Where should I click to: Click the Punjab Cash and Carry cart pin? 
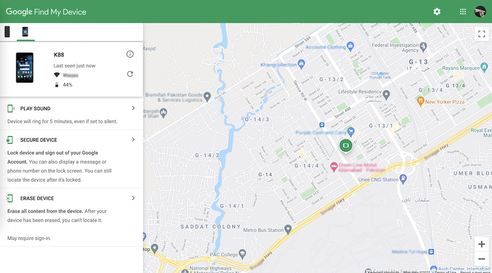pos(351,131)
